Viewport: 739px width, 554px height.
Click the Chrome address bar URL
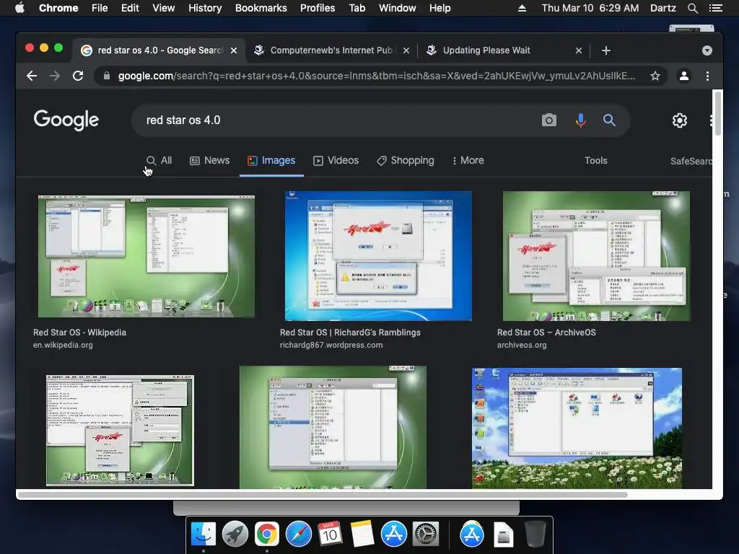376,76
